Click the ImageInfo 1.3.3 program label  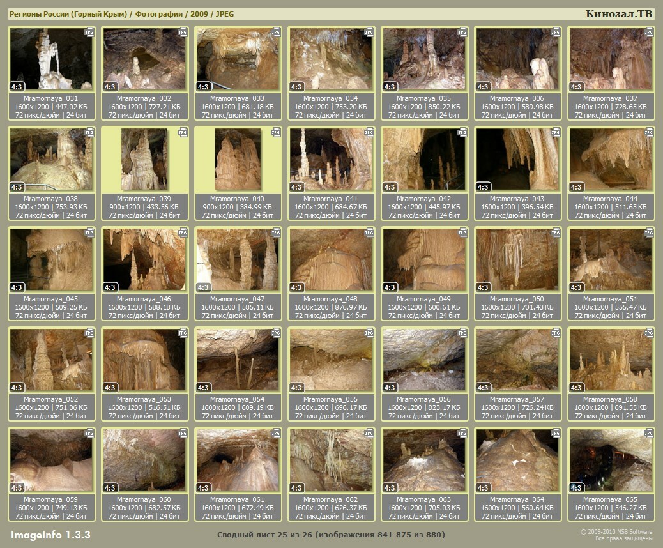tap(50, 535)
